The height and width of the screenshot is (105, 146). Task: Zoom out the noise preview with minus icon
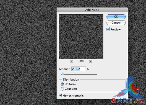coord(72,62)
